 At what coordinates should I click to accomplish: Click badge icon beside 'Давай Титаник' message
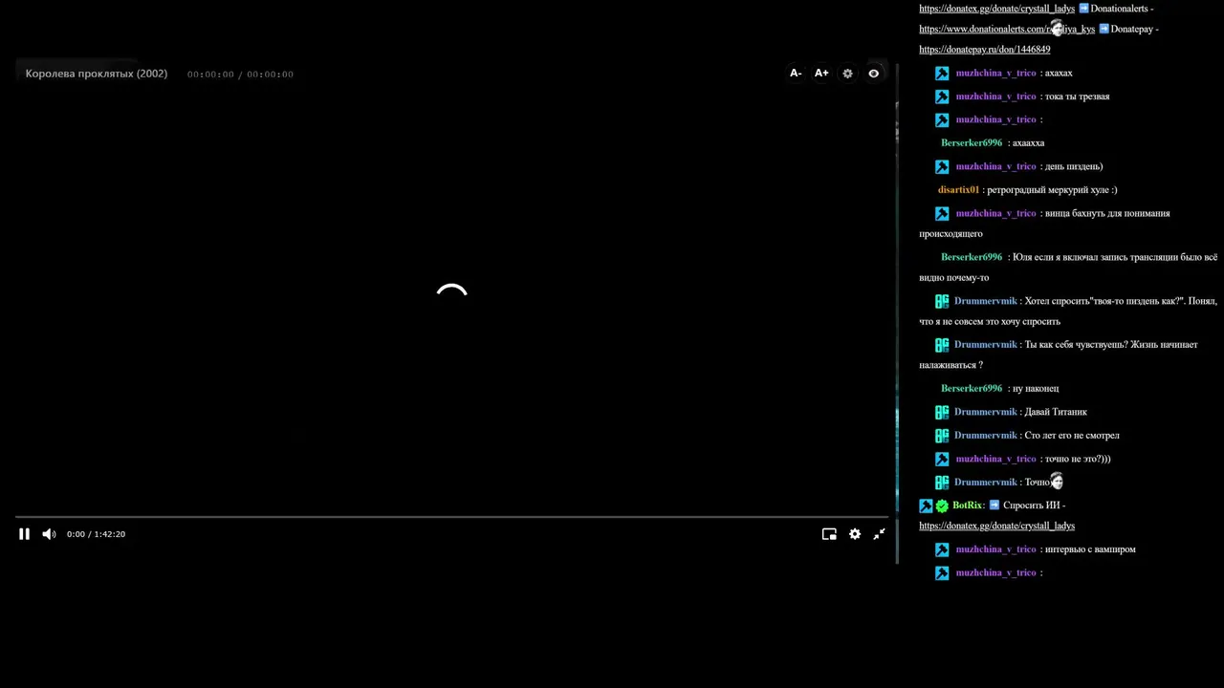942,412
